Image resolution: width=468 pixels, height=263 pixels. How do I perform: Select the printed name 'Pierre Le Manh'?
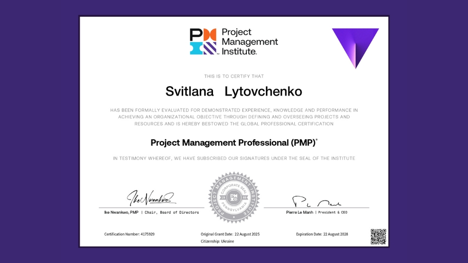click(300, 212)
